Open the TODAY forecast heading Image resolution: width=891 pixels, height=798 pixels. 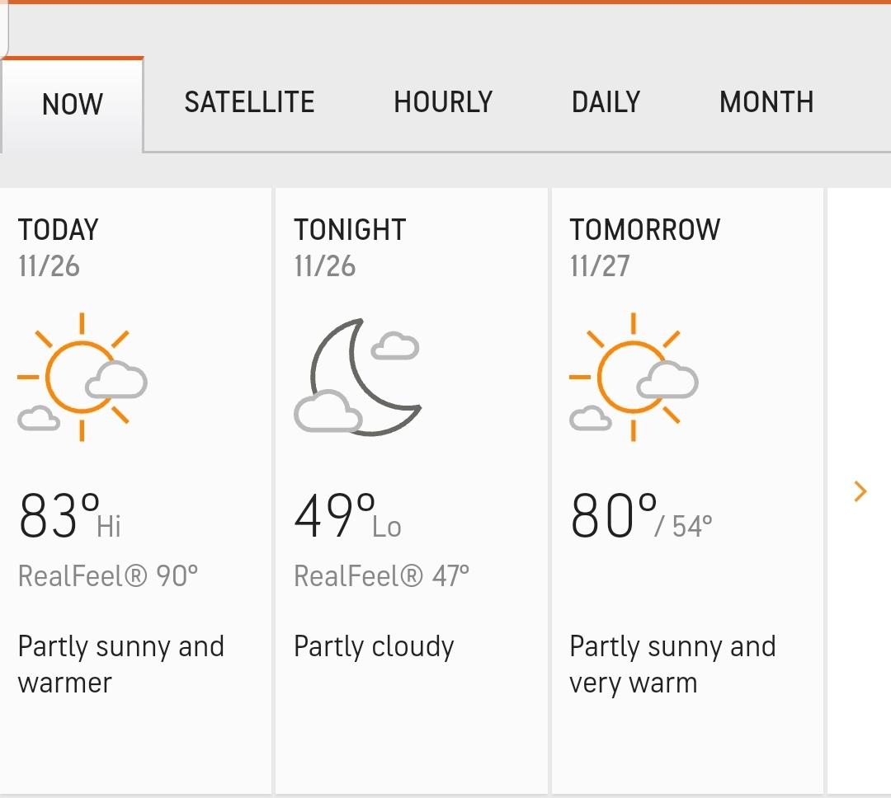point(58,230)
